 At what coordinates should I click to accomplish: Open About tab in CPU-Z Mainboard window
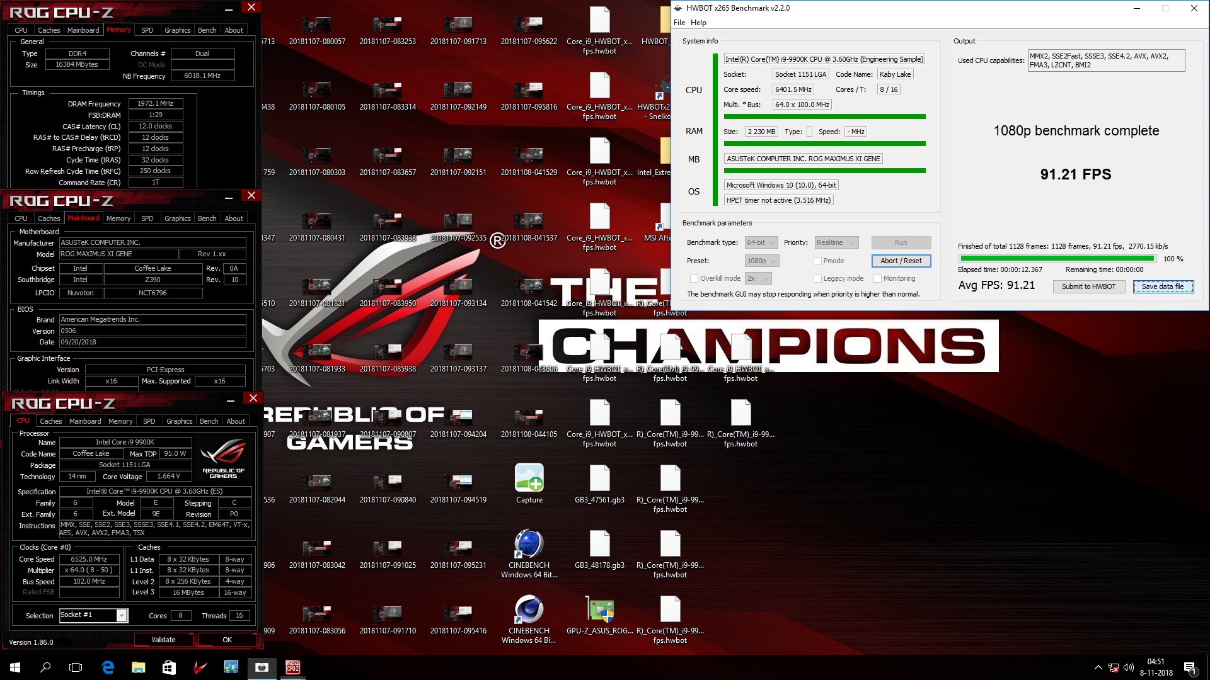coord(234,218)
